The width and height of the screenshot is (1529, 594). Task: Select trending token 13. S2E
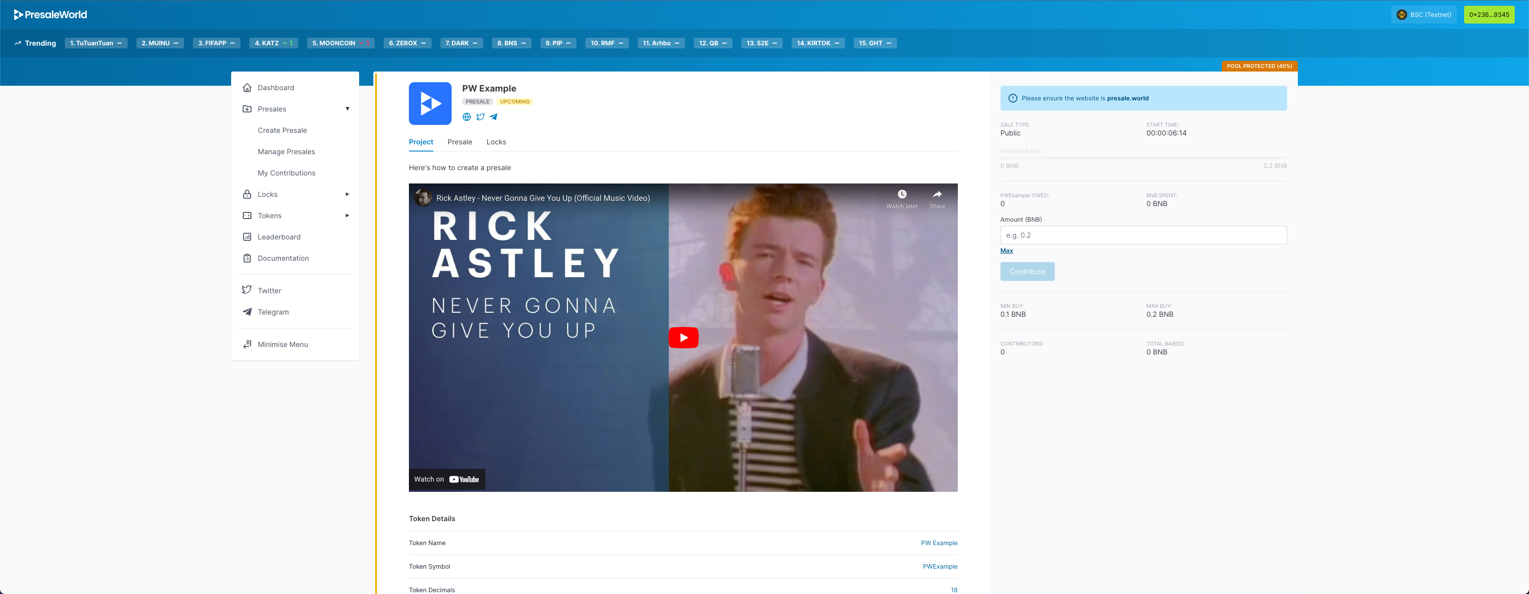coord(761,44)
